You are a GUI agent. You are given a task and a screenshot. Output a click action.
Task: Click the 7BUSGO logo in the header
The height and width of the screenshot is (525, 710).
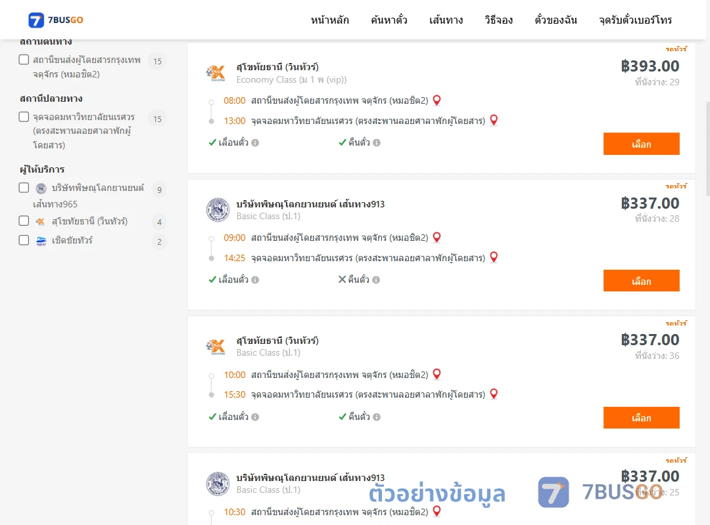coord(56,20)
